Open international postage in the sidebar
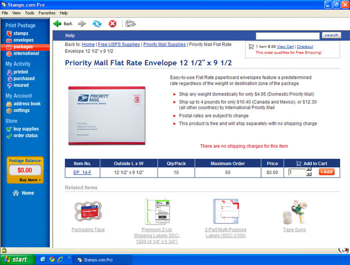350x265 pixels. 22,53
